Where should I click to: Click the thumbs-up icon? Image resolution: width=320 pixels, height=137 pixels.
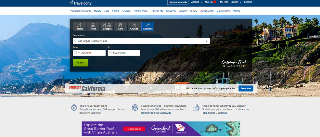coord(196,107)
